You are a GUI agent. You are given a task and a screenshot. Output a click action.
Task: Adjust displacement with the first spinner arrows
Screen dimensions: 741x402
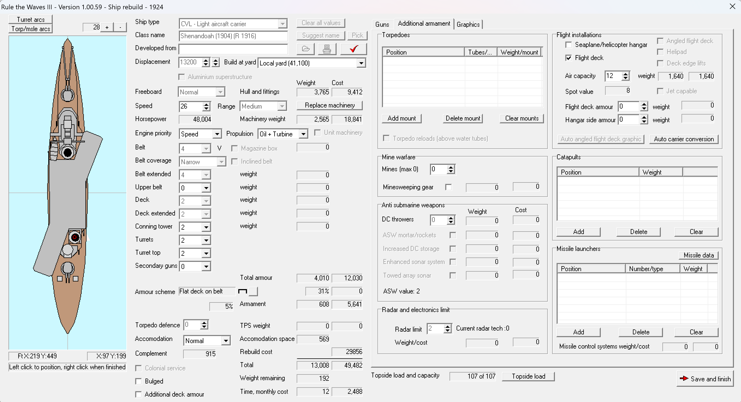pos(206,62)
